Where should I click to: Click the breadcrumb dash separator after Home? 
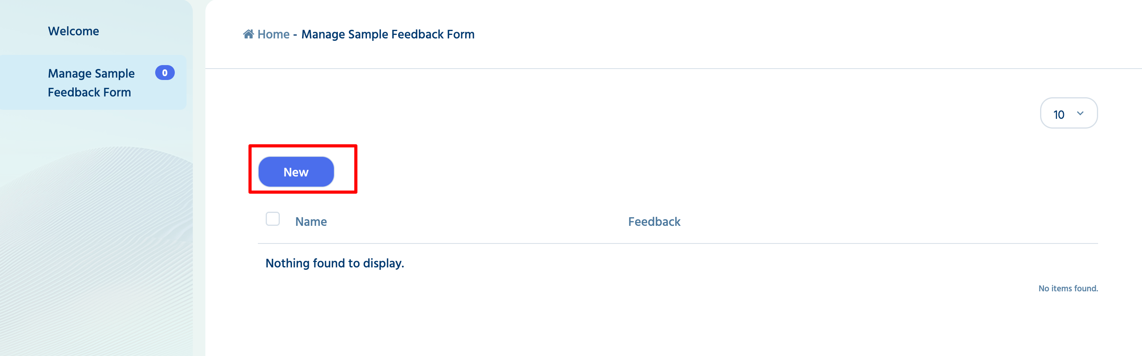coord(295,35)
